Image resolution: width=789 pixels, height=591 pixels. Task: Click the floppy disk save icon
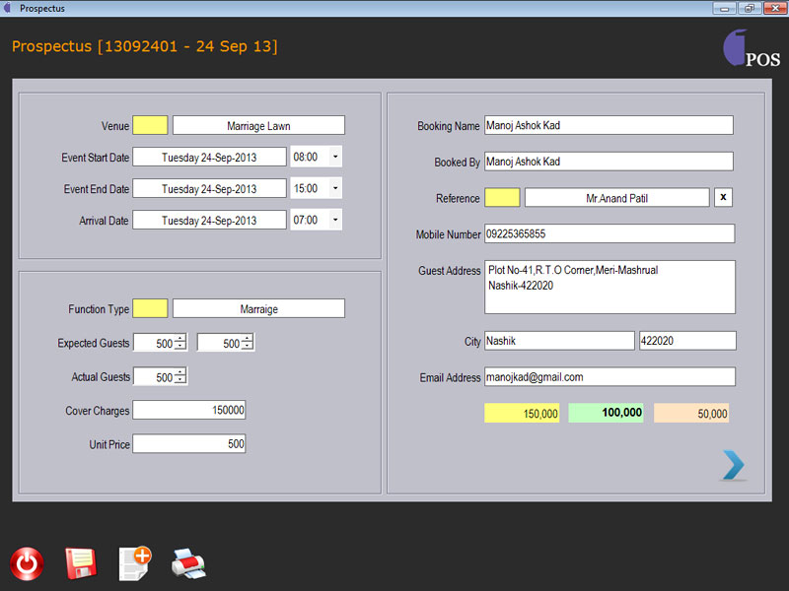pyautogui.click(x=80, y=563)
